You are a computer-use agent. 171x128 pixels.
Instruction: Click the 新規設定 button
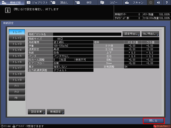pos(56,112)
